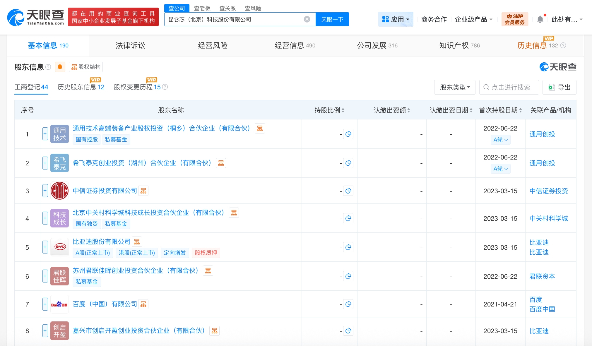This screenshot has height=346, width=592.
Task: Click pie chart icon in row 3
Action: point(348,191)
